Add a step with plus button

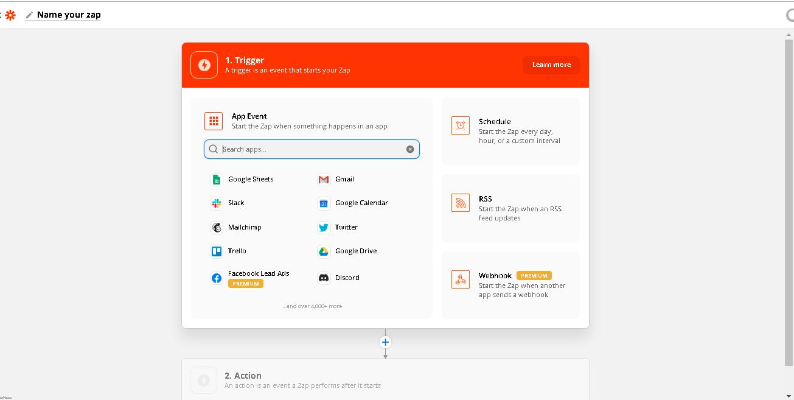pyautogui.click(x=385, y=342)
